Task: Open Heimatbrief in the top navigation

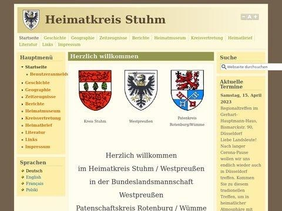Action: 240,38
